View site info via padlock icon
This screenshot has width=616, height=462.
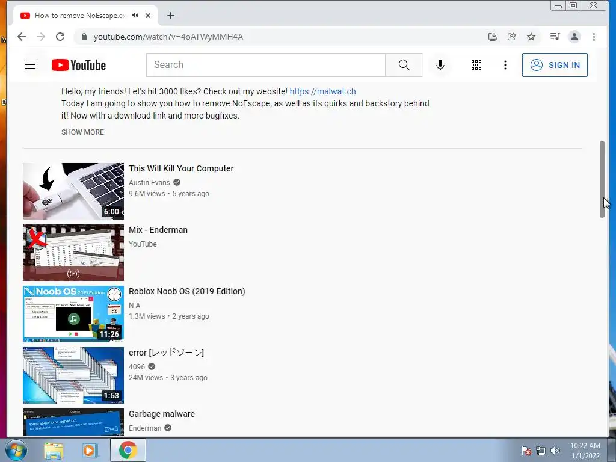[x=84, y=37]
